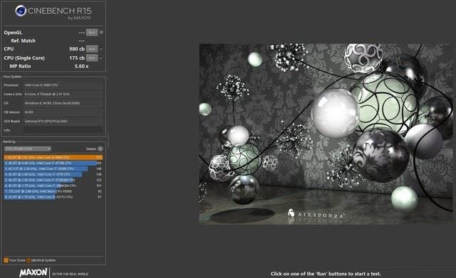Click the rendered spheres scene image
456x278 pixels.
tap(326, 134)
